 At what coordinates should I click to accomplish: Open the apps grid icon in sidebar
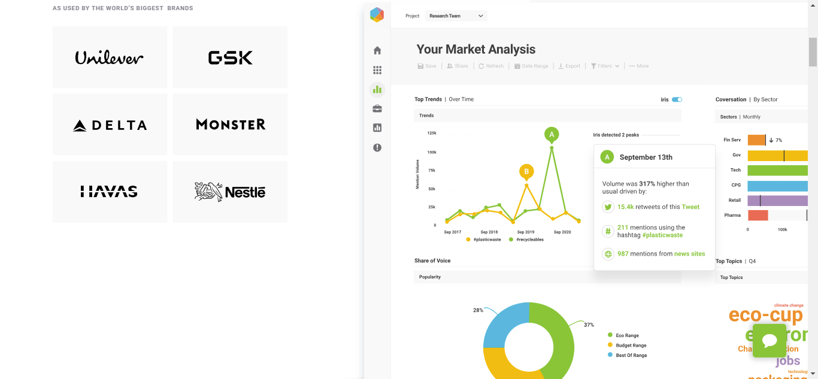coord(377,70)
